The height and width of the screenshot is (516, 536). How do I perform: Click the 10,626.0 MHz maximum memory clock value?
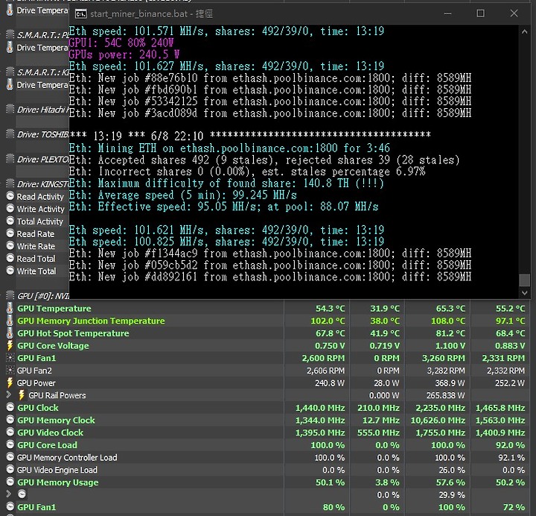click(438, 420)
